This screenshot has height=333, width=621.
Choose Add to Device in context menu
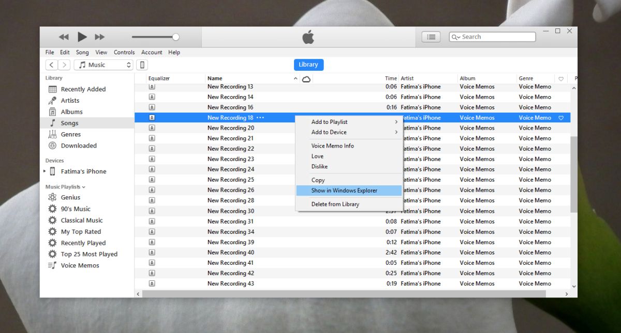tap(349, 132)
